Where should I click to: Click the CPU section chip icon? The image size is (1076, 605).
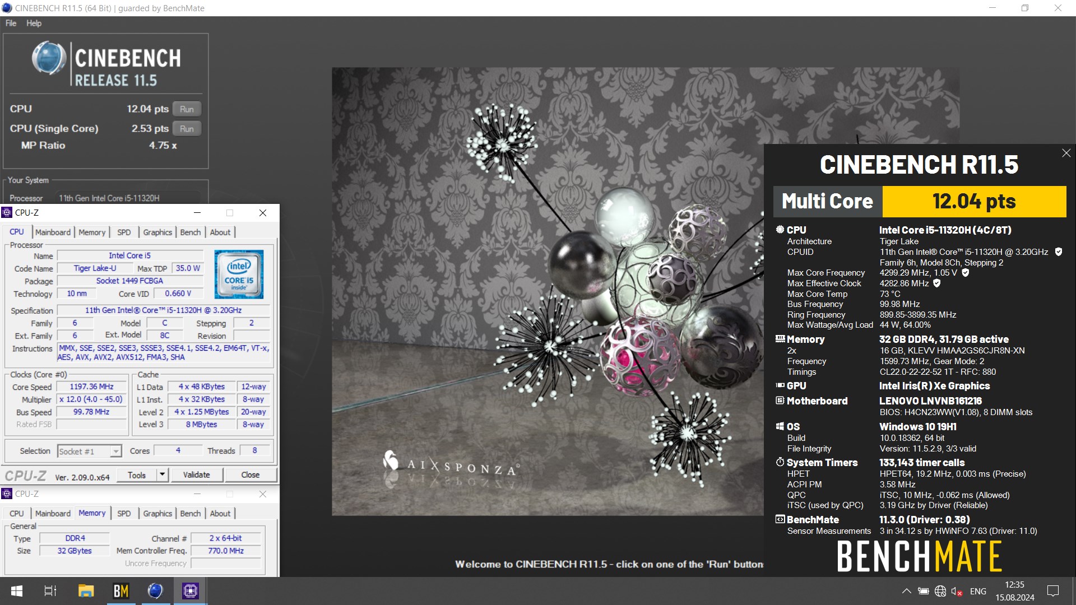780,230
